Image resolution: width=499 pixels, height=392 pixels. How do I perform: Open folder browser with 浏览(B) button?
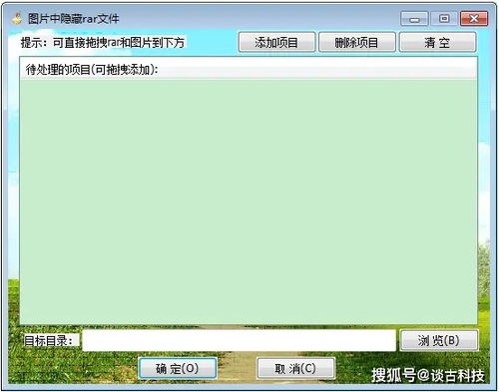coord(439,340)
